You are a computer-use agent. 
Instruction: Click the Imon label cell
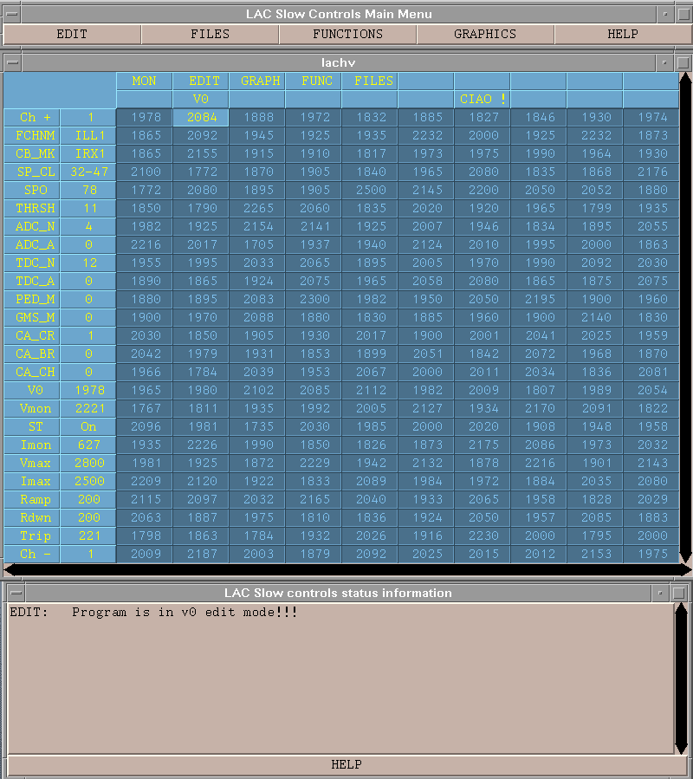32,445
